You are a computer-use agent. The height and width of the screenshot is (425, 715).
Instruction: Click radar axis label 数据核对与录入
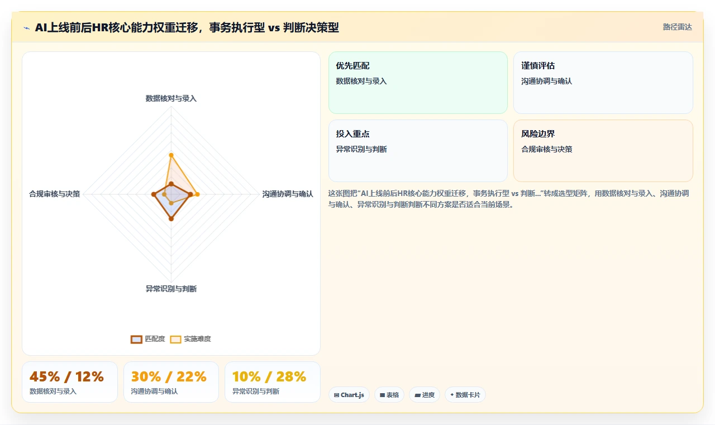pyautogui.click(x=171, y=98)
